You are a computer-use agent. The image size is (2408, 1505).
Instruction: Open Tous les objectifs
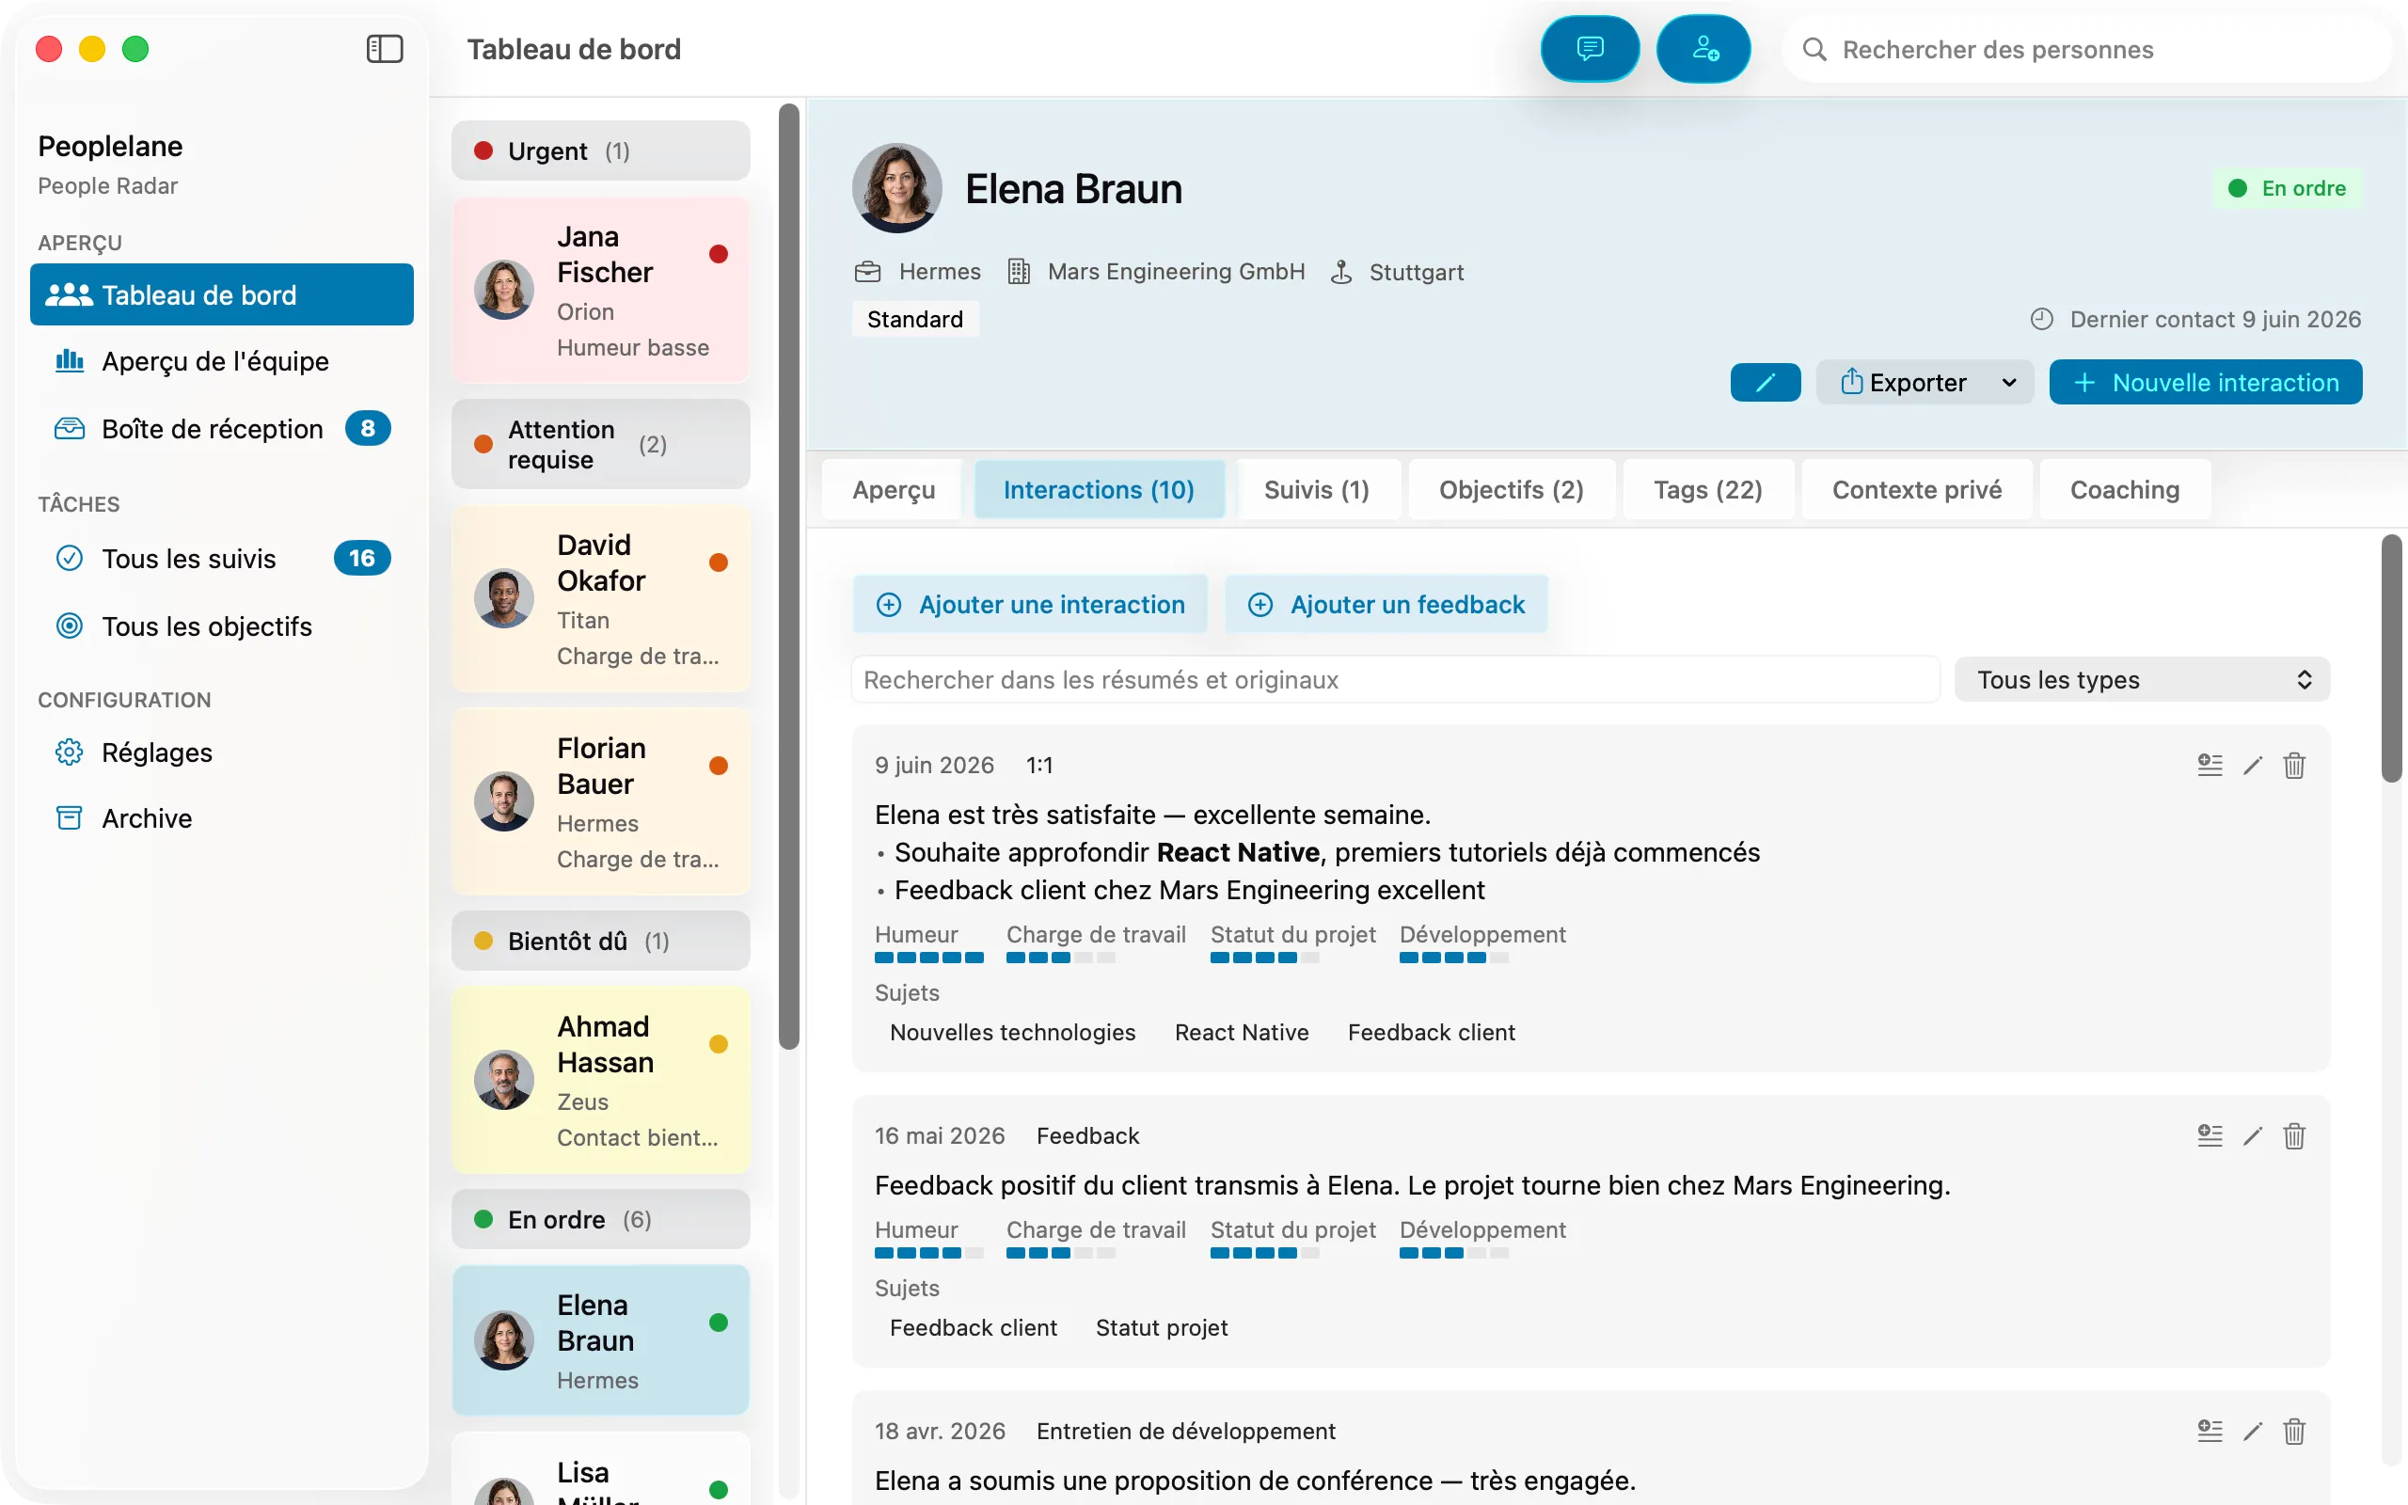pyautogui.click(x=222, y=626)
